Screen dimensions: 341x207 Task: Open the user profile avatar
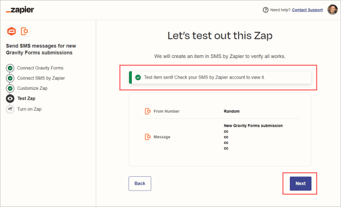332,10
